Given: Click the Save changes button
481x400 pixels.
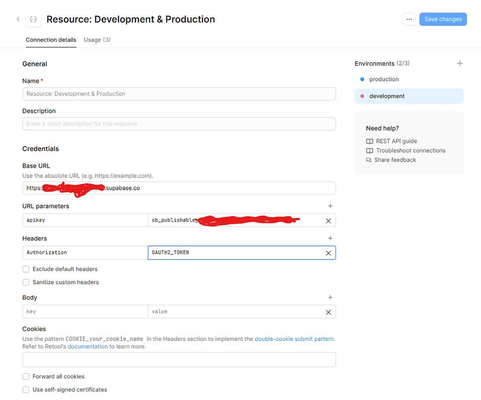Looking at the screenshot, I should 442,19.
